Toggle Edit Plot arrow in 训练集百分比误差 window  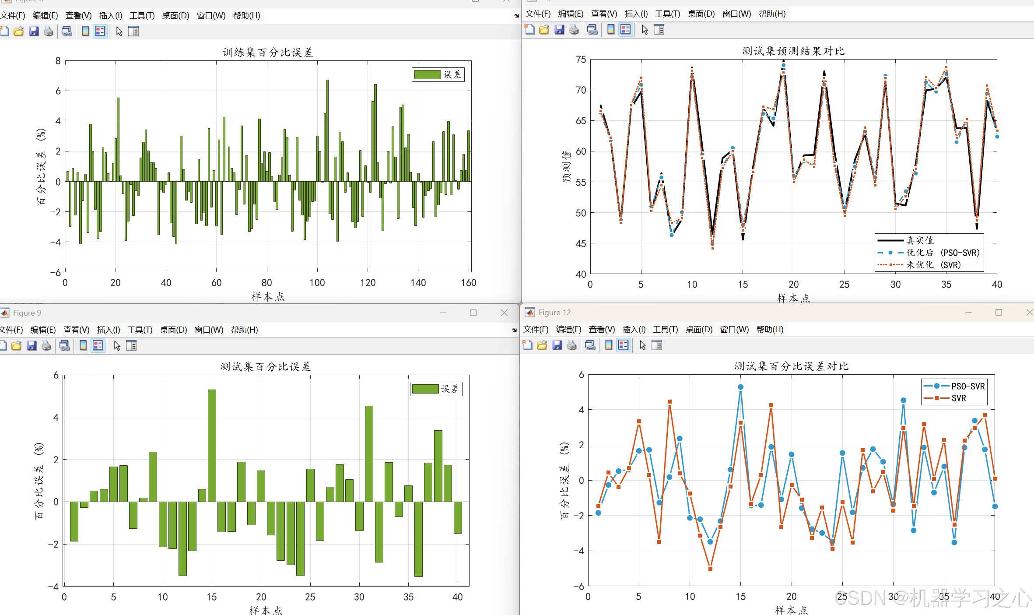click(119, 32)
